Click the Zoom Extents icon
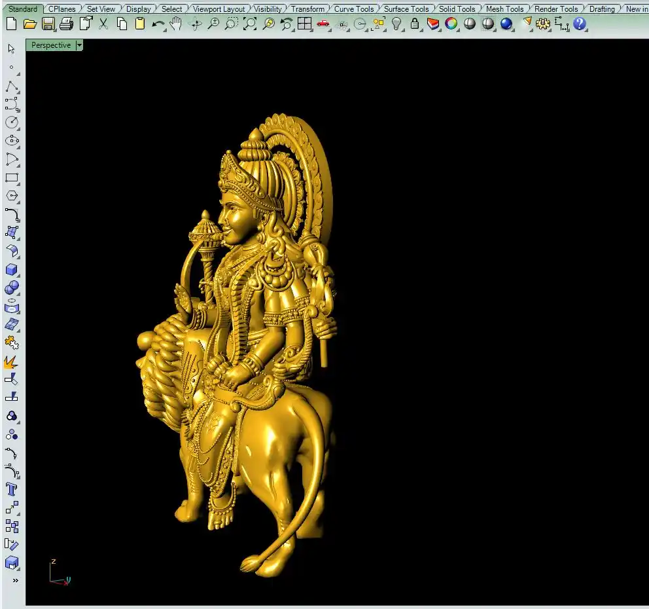649x609 pixels. (x=250, y=24)
